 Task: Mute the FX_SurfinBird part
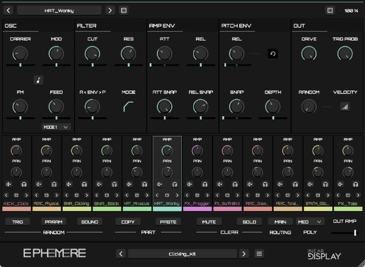(x=220, y=184)
